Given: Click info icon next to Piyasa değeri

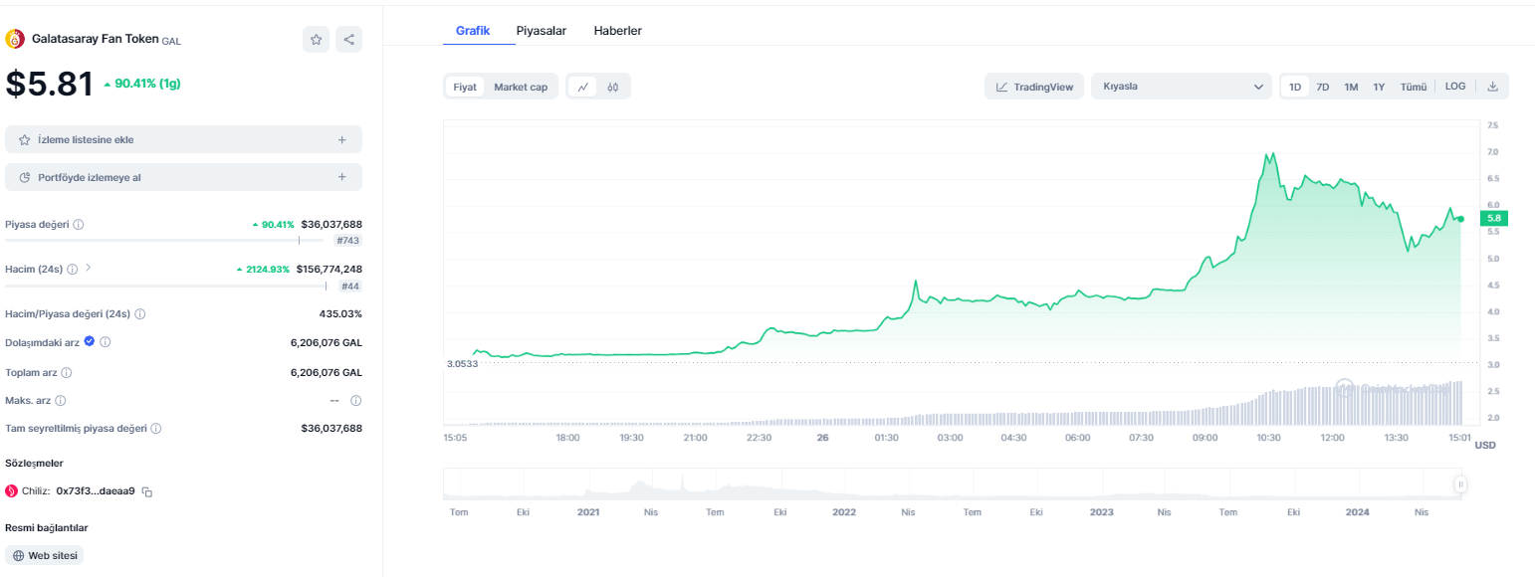Looking at the screenshot, I should (79, 225).
